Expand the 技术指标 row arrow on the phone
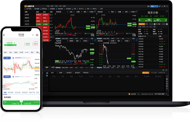Screen dimensions: 190x122 pyautogui.click(x=38, y=97)
